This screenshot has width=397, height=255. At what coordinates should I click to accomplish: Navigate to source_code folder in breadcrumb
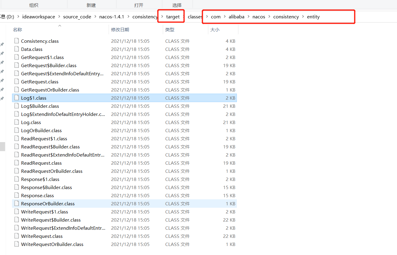click(77, 17)
